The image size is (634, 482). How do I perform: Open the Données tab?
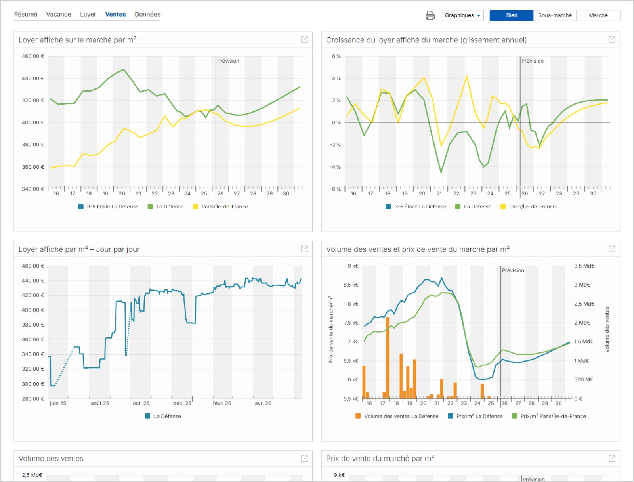[147, 14]
